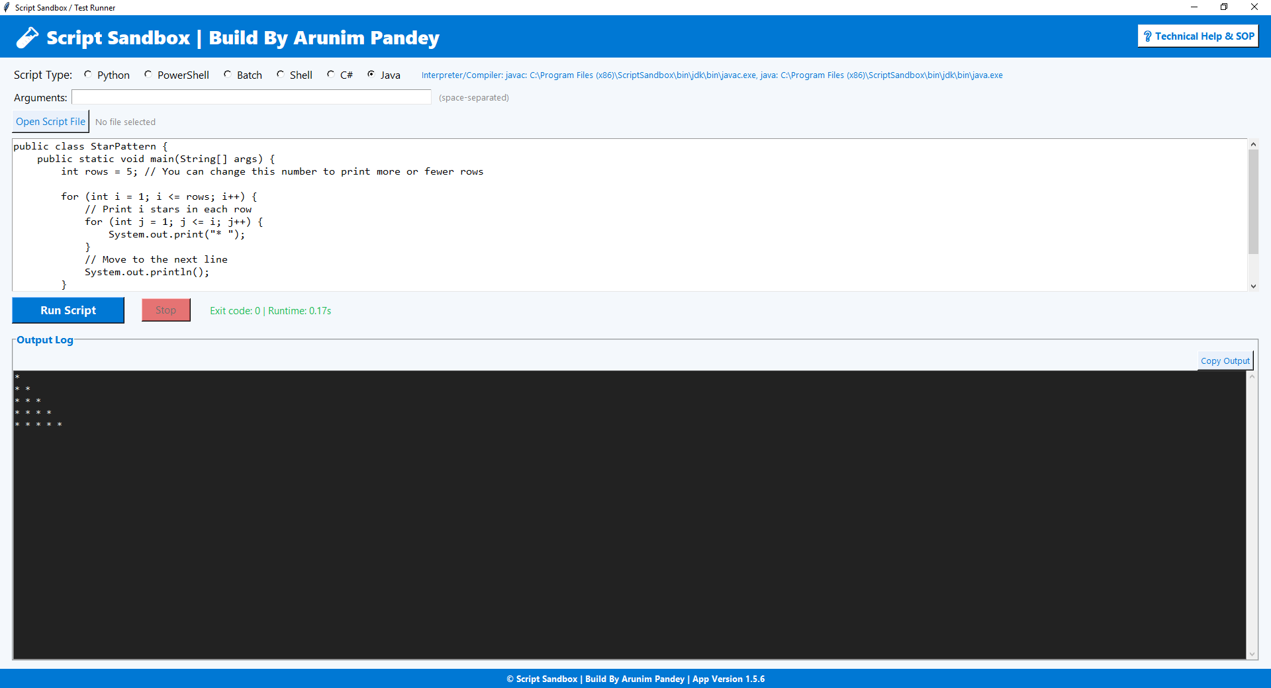This screenshot has height=688, width=1271.
Task: Stop the running script
Action: coord(166,310)
